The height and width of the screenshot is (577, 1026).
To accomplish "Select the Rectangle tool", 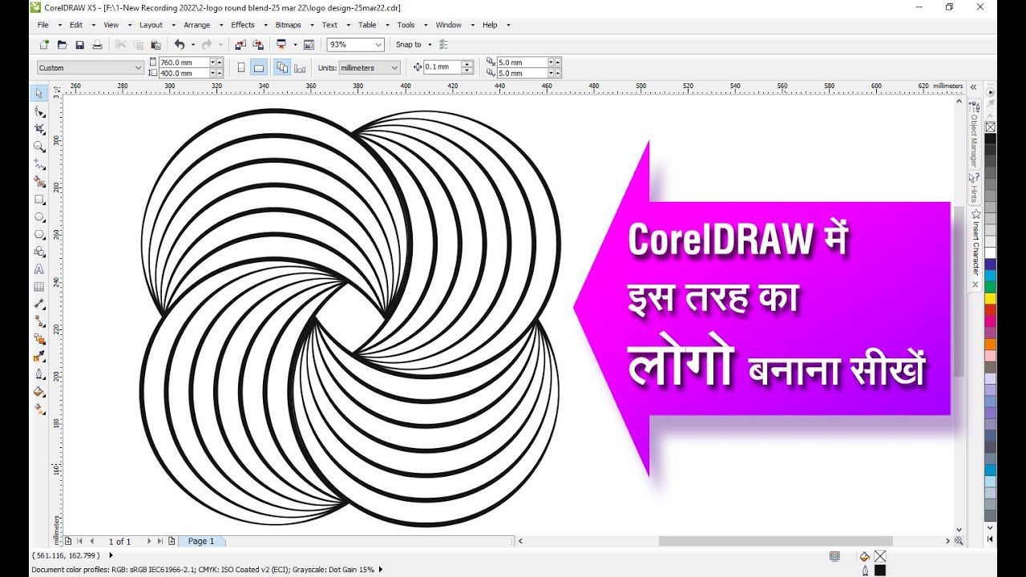I will tap(39, 200).
